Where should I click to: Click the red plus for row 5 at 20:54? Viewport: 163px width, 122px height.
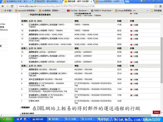click(131, 80)
